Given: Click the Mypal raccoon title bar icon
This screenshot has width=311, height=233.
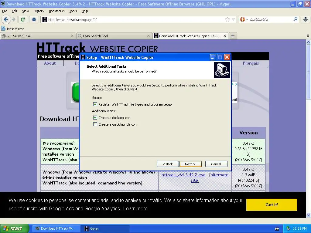Looking at the screenshot, I should click(3, 4).
